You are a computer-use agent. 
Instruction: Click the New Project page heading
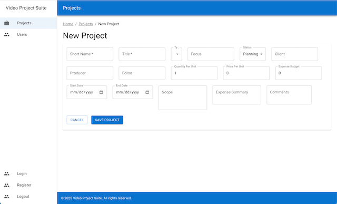[x=85, y=36]
